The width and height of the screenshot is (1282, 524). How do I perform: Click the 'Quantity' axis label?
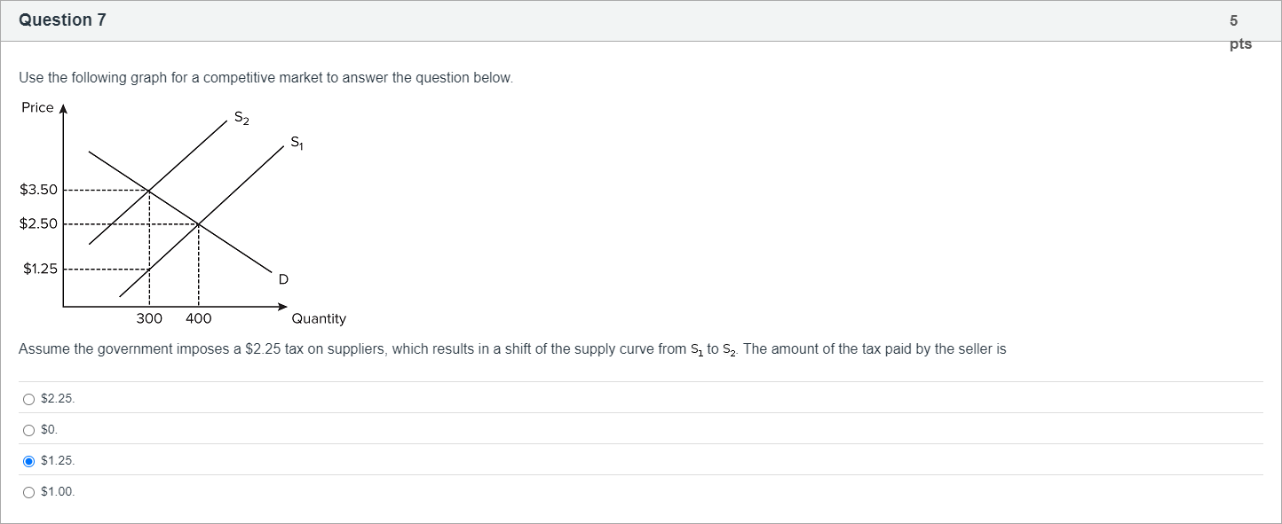point(319,318)
